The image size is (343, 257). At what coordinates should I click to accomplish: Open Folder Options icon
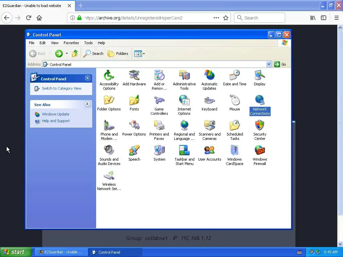[109, 103]
